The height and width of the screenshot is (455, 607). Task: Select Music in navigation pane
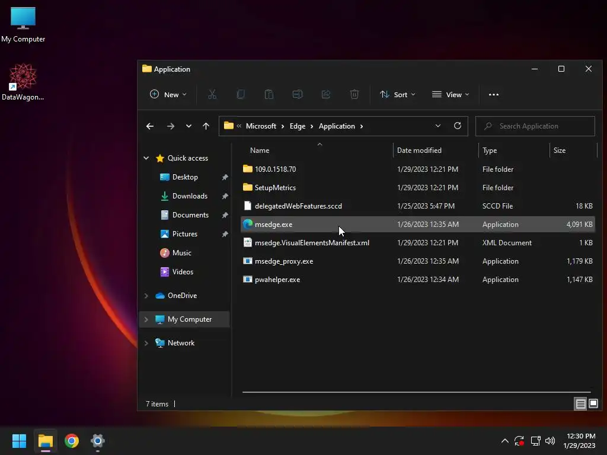point(181,252)
